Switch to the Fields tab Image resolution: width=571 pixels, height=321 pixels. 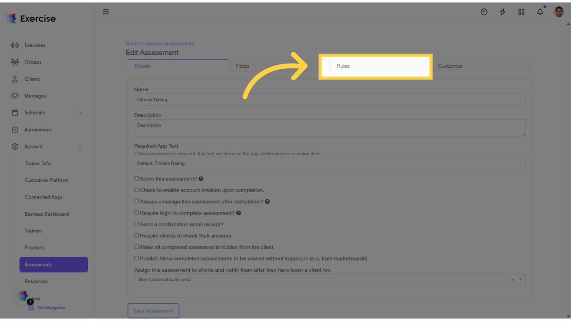(x=242, y=66)
